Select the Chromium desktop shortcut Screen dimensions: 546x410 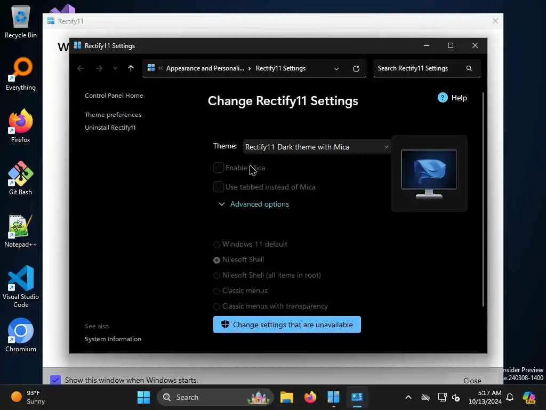pyautogui.click(x=21, y=335)
